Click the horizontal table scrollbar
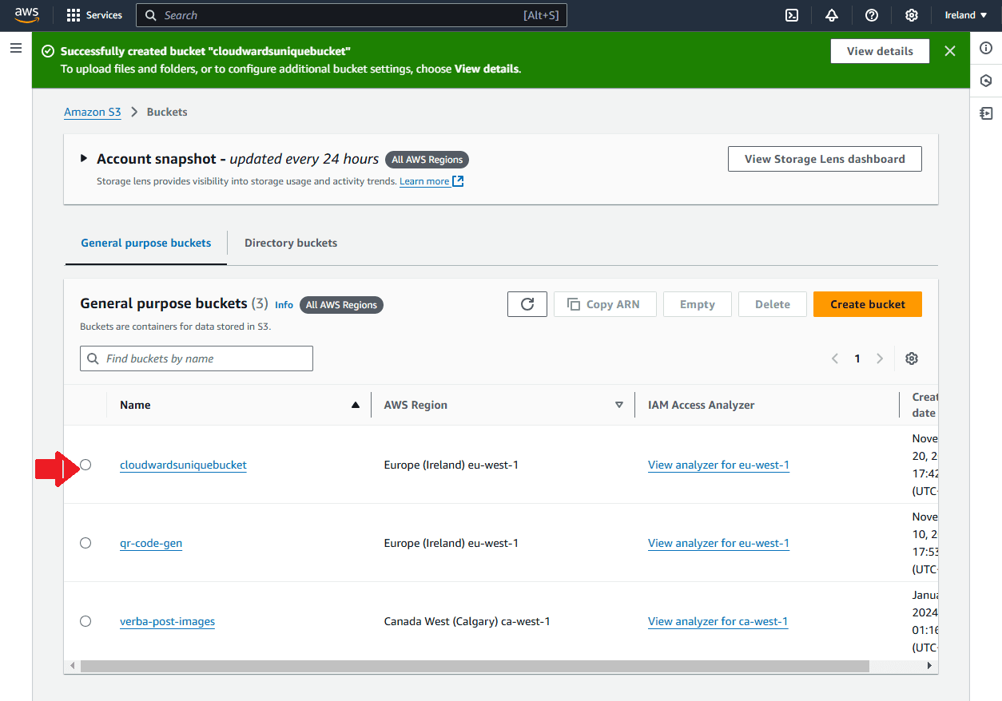 475,666
